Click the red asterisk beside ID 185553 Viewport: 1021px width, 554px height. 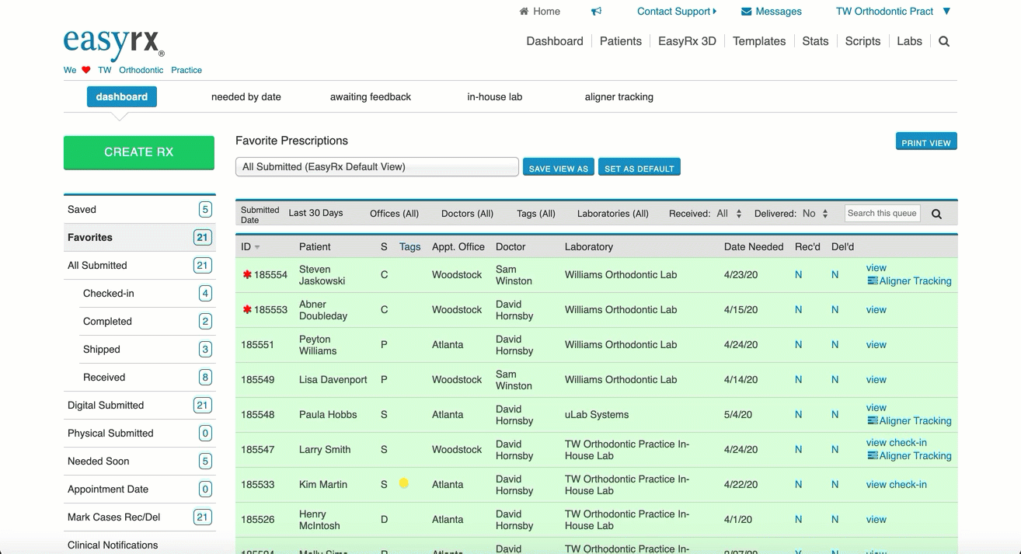click(247, 309)
